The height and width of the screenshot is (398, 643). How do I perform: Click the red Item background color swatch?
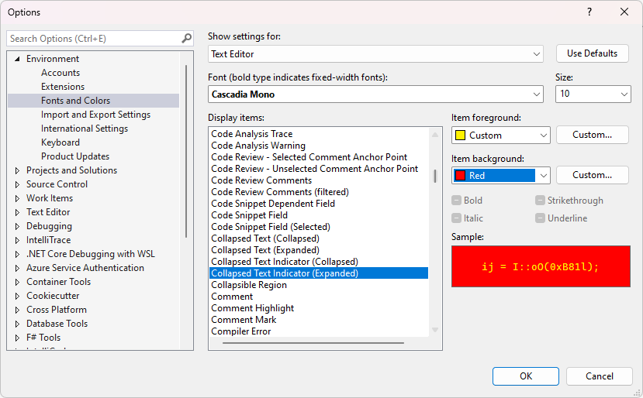tap(461, 175)
